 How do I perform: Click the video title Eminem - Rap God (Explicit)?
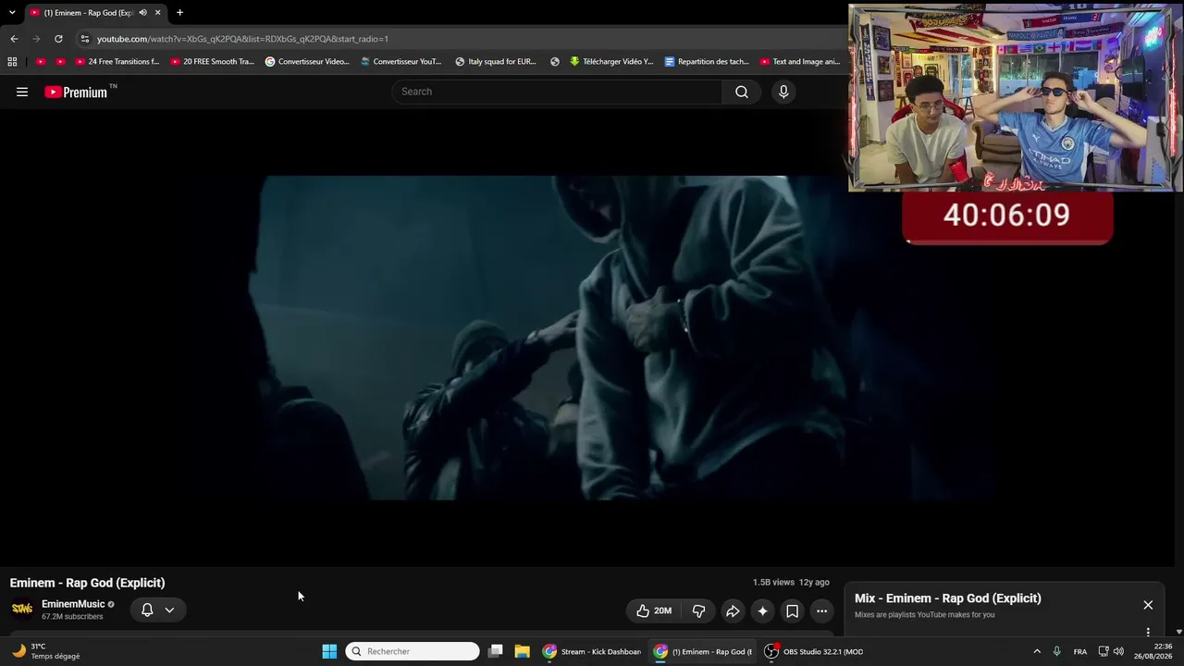(x=88, y=583)
